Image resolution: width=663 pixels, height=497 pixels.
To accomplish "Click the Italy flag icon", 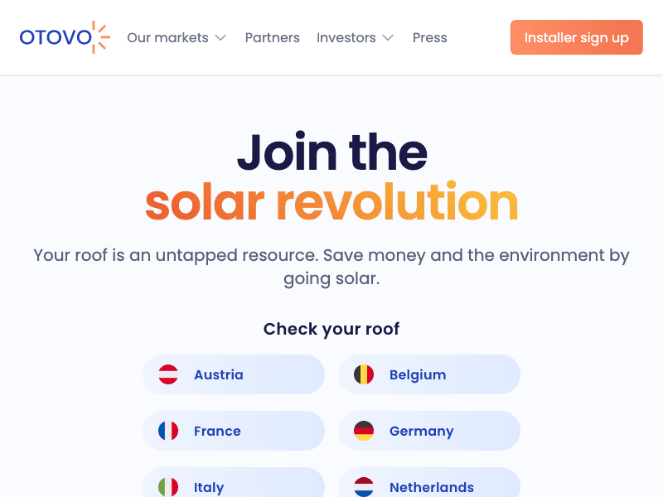I will (x=168, y=487).
